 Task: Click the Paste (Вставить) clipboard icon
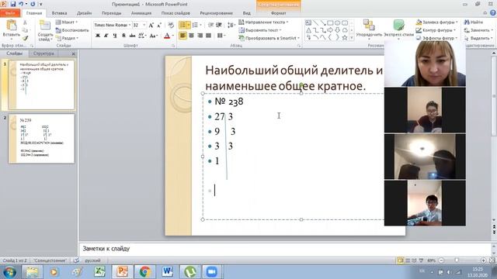point(12,26)
